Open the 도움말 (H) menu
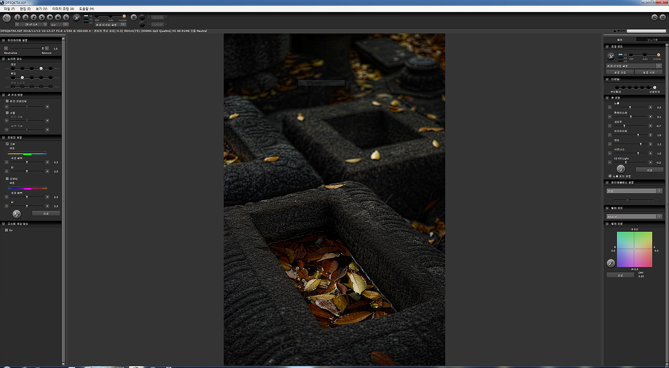The width and height of the screenshot is (669, 368). [87, 9]
